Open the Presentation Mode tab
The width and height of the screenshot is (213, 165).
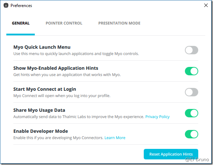point(119,23)
